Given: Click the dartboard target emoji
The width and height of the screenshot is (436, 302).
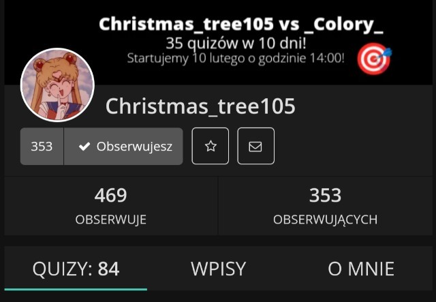Looking at the screenshot, I should point(375,59).
